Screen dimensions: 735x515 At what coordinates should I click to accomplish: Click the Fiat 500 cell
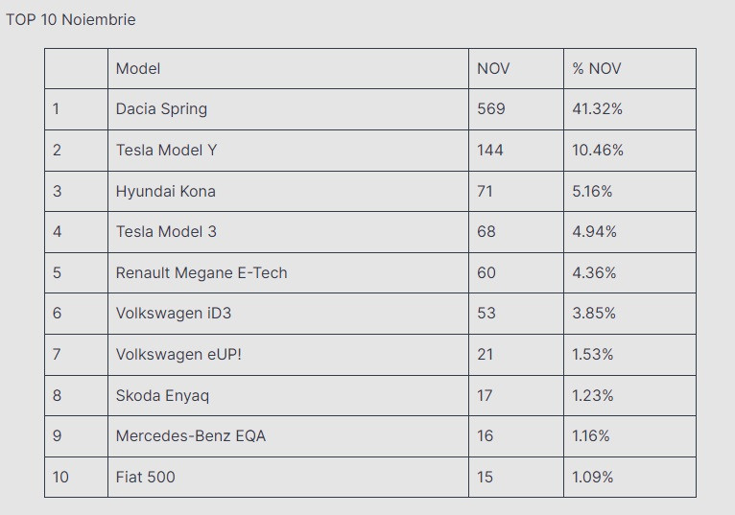[x=145, y=477]
